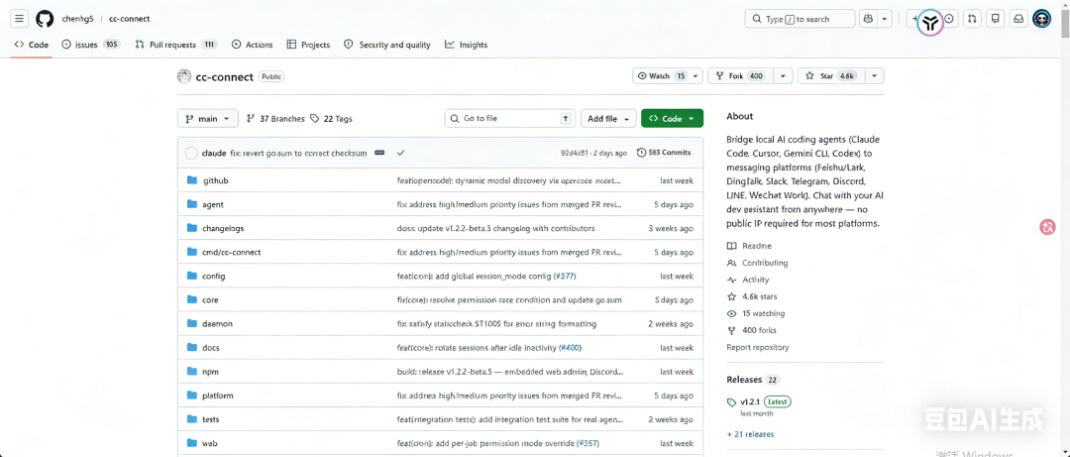1070x457 pixels.
Task: Open the 583 Commits history link
Action: tap(664, 153)
